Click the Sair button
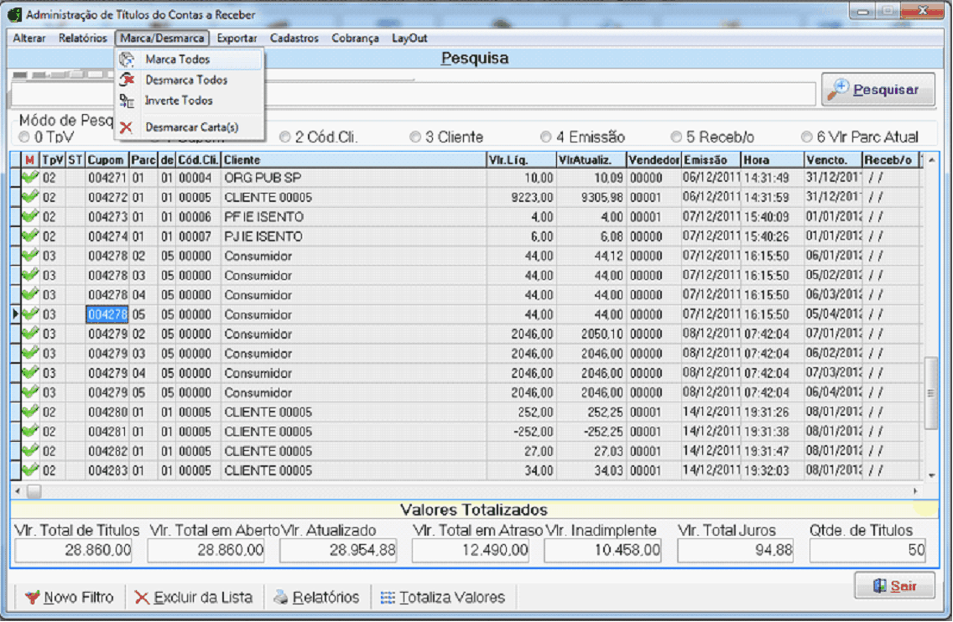953x622 pixels. (x=894, y=586)
